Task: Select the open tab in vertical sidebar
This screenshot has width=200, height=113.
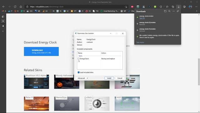Action: pos(3,21)
